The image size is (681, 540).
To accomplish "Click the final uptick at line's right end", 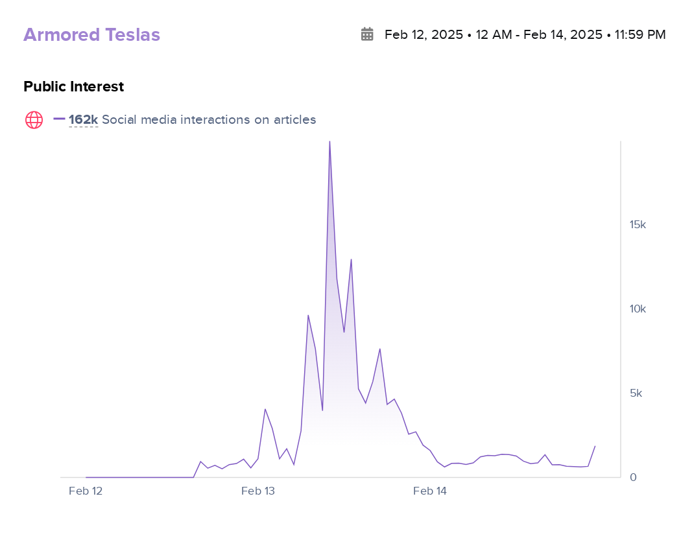I will [595, 446].
